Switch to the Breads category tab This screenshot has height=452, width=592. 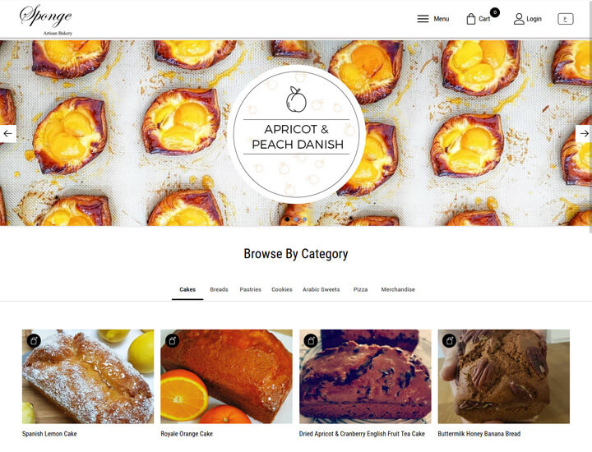click(x=219, y=289)
